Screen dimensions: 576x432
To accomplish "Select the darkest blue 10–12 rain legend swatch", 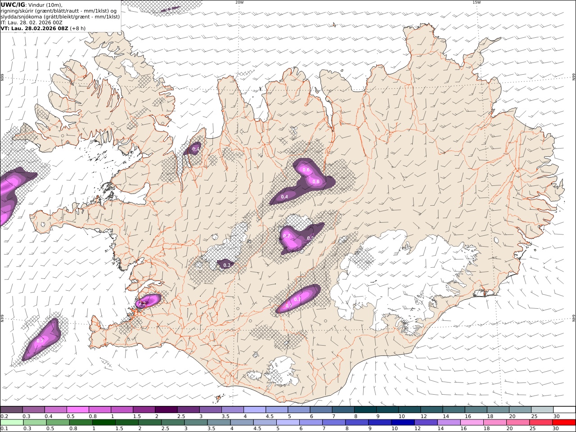I will pyautogui.click(x=403, y=423).
